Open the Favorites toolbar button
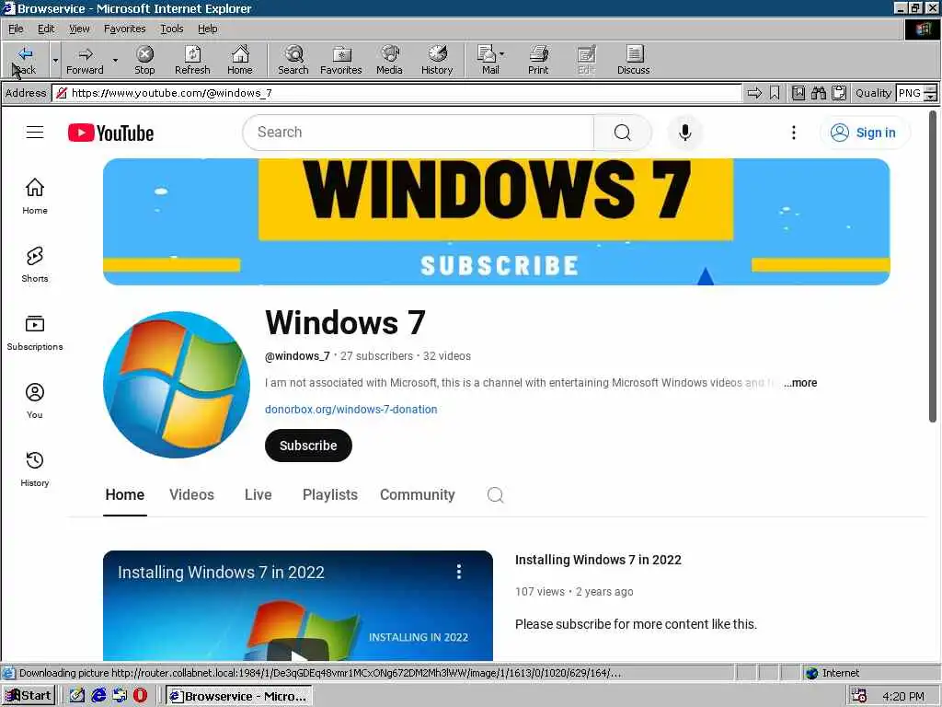Screen dimensions: 942x707 tap(340, 60)
